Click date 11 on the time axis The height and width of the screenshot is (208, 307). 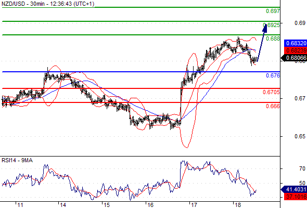[x=20, y=205]
